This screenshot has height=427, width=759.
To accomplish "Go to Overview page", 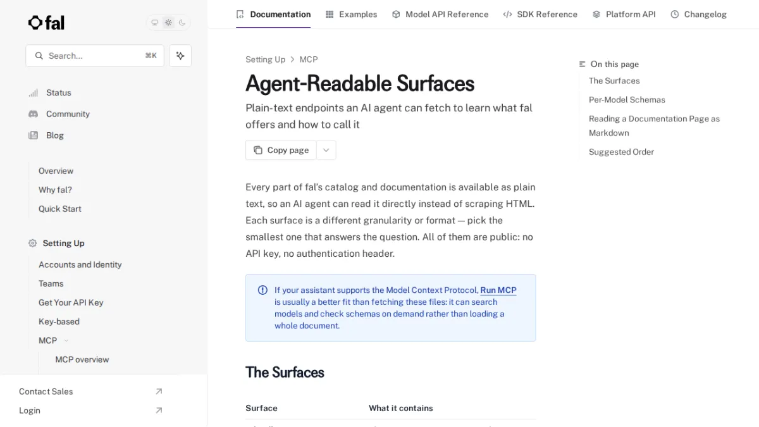I will (56, 171).
